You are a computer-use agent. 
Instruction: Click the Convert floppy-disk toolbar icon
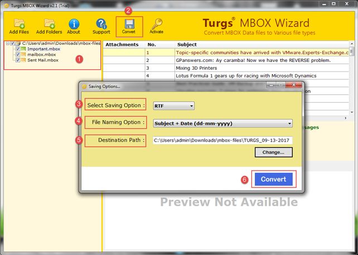click(129, 24)
